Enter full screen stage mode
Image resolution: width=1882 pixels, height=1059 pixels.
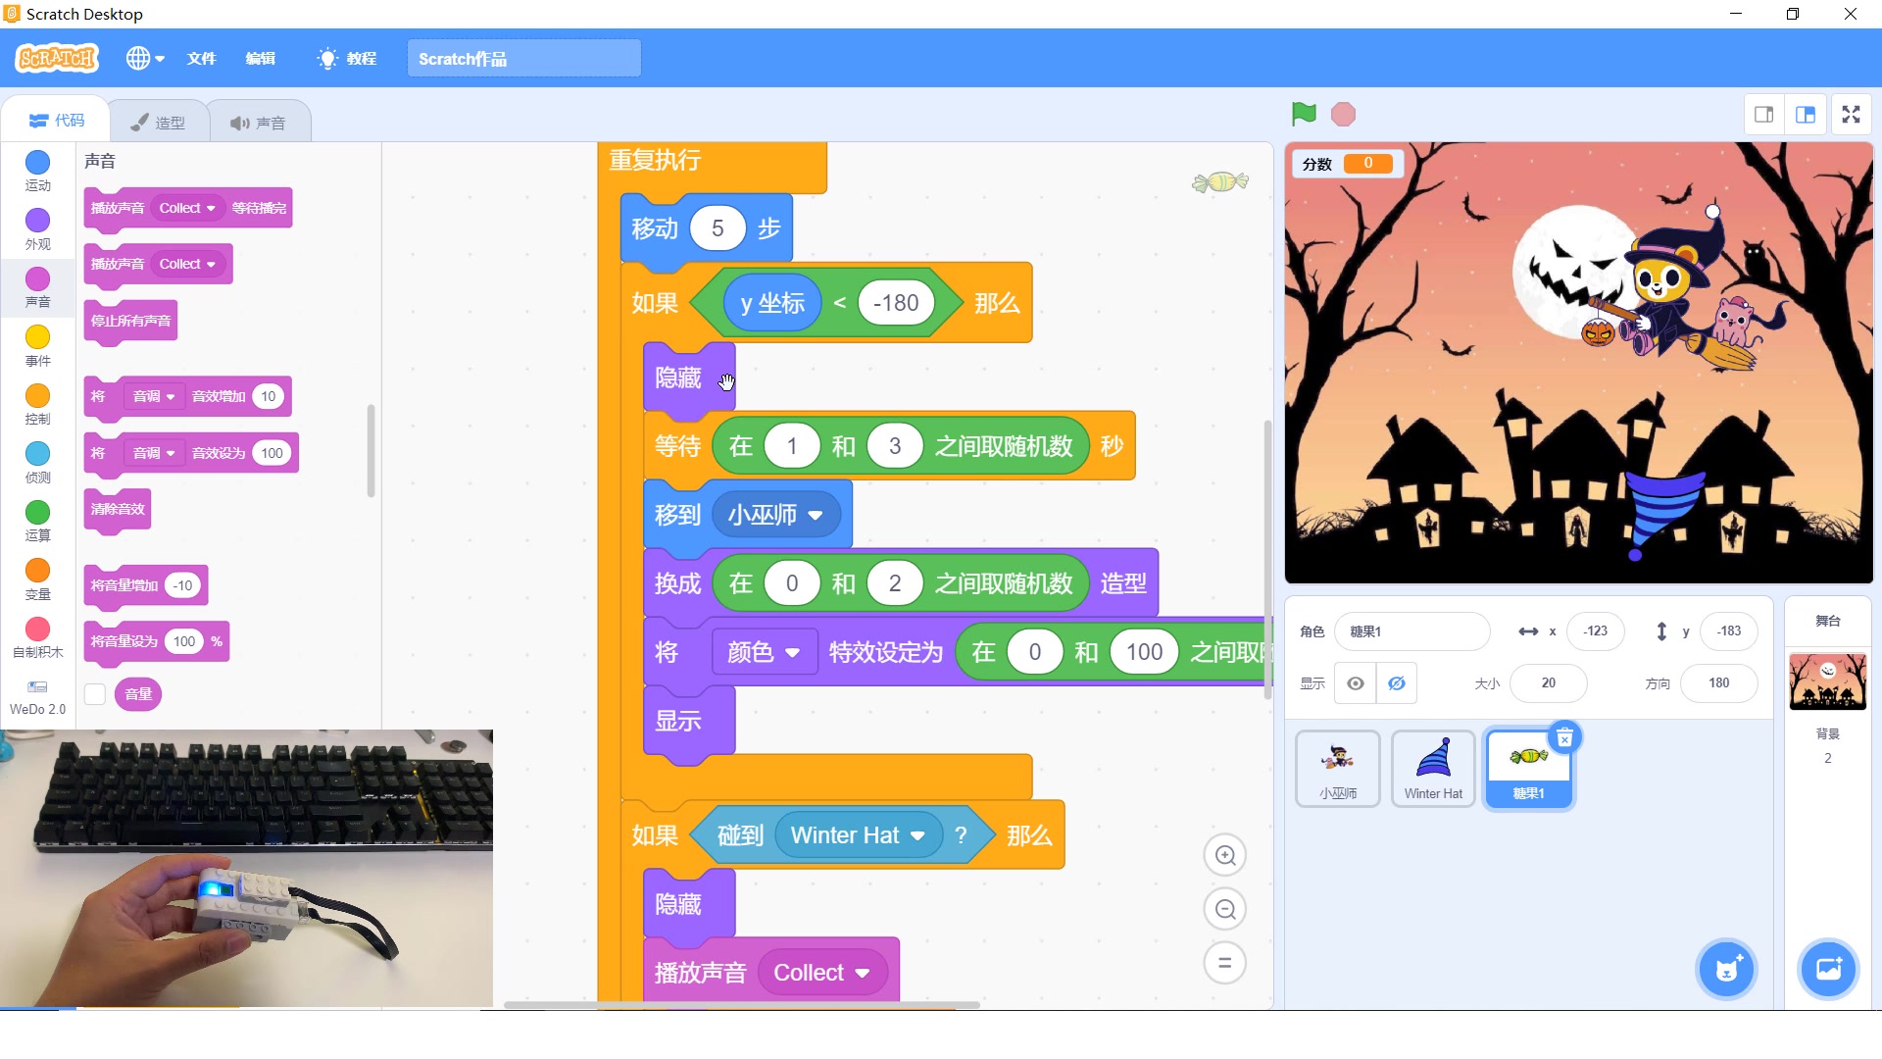pos(1851,115)
